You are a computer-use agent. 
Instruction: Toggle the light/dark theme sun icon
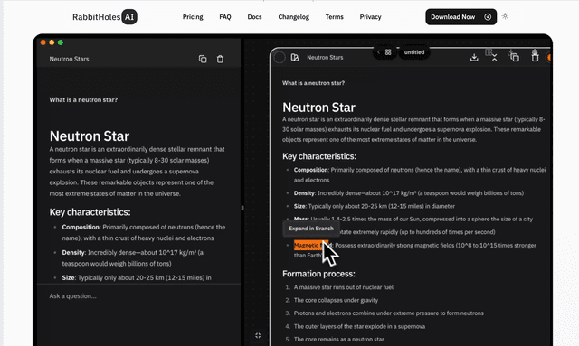coord(505,16)
